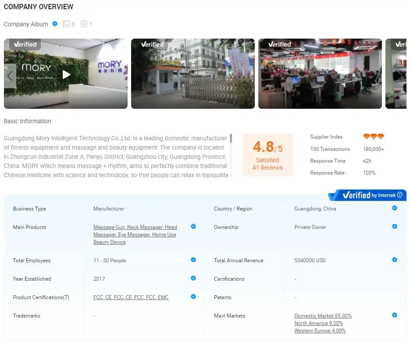Image resolution: width=410 pixels, height=343 pixels.
Task: Click the Guangdong Mory company description text
Action: click(x=116, y=157)
